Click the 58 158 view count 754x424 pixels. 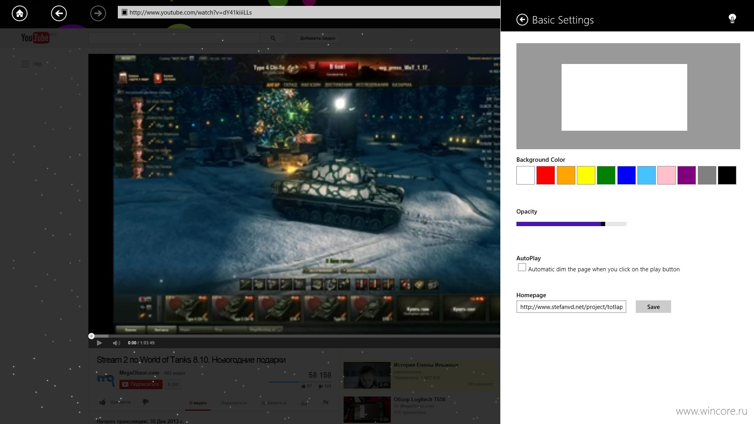coord(320,375)
